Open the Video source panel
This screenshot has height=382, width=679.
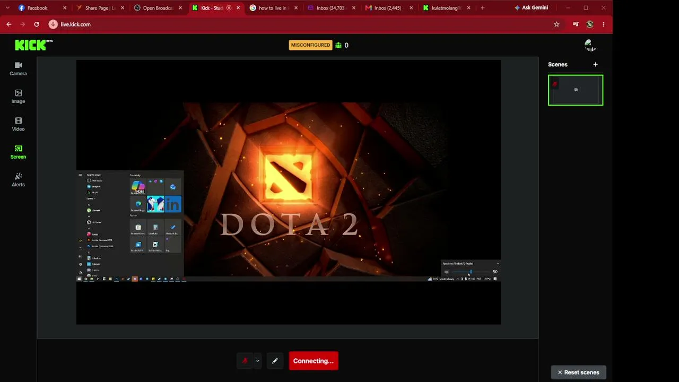pos(18,125)
